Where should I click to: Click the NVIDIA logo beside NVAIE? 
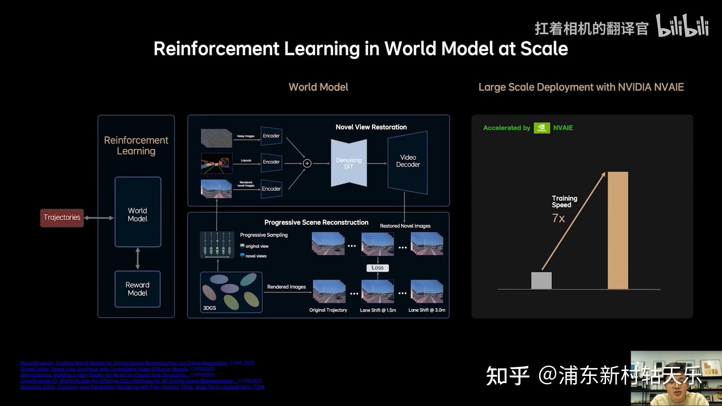(x=541, y=128)
